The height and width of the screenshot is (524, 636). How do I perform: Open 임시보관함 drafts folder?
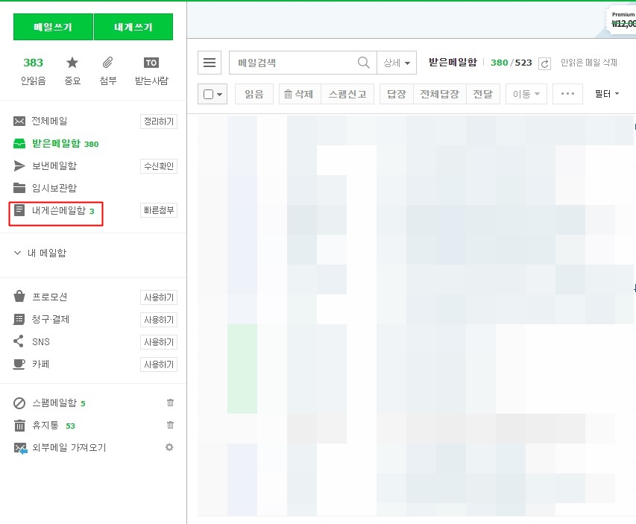pyautogui.click(x=54, y=188)
